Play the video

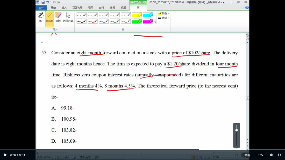5,155
